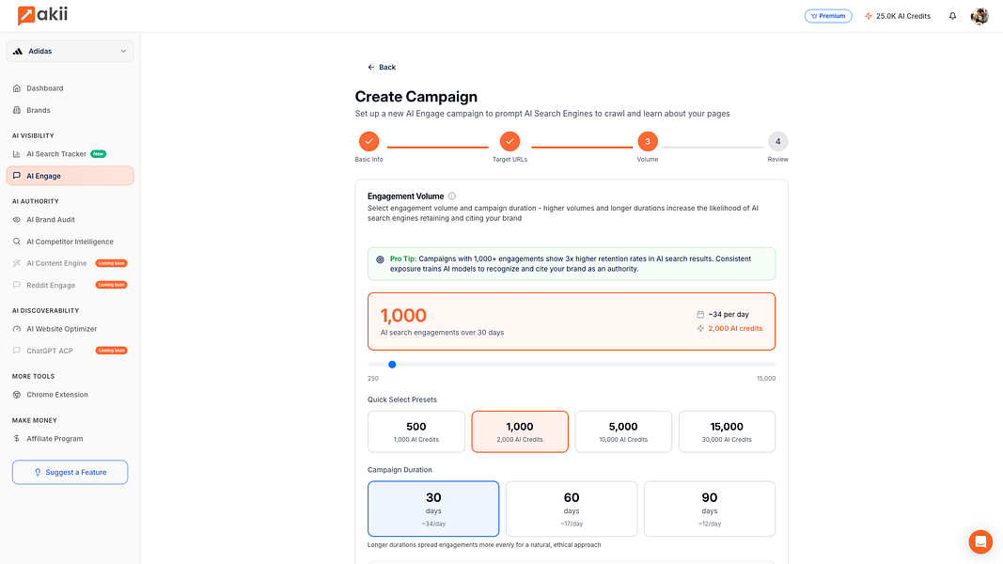Click the Dashboard icon in the sidebar

pos(16,87)
